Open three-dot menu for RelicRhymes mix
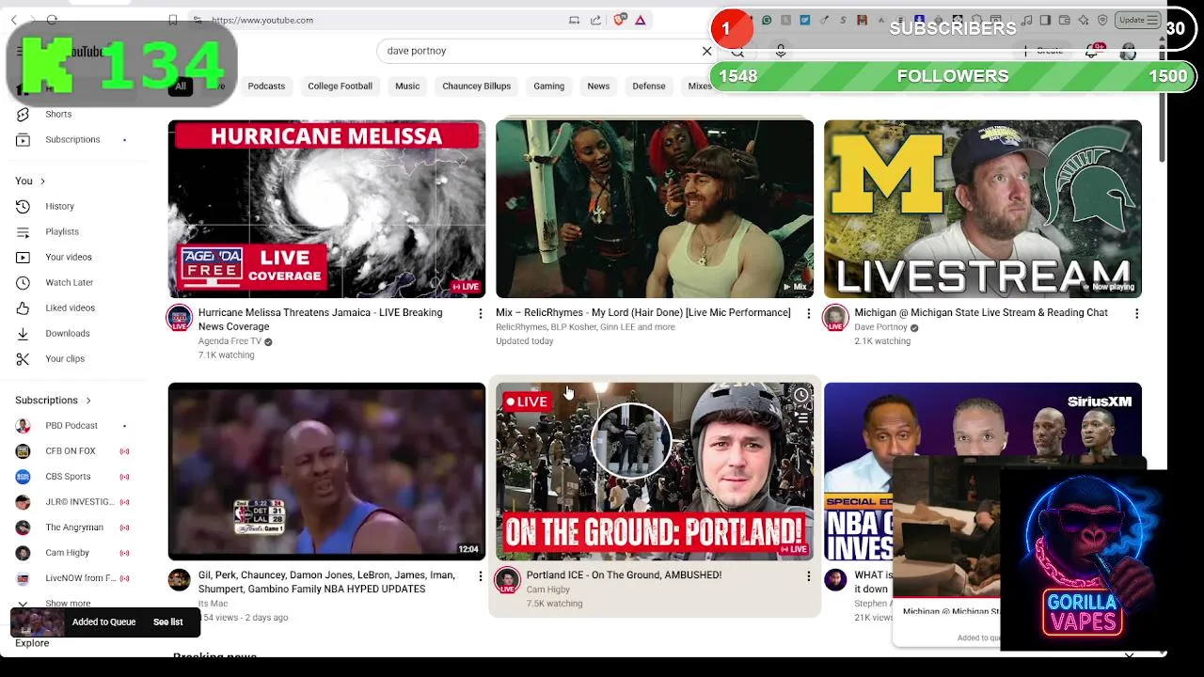This screenshot has height=677, width=1204. 808,313
